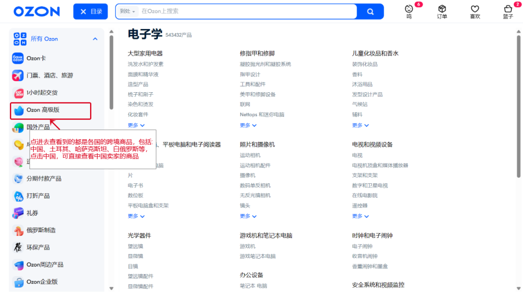
Task: Open the 凝胶抛光剂和凝胶系统 link
Action: (x=265, y=64)
